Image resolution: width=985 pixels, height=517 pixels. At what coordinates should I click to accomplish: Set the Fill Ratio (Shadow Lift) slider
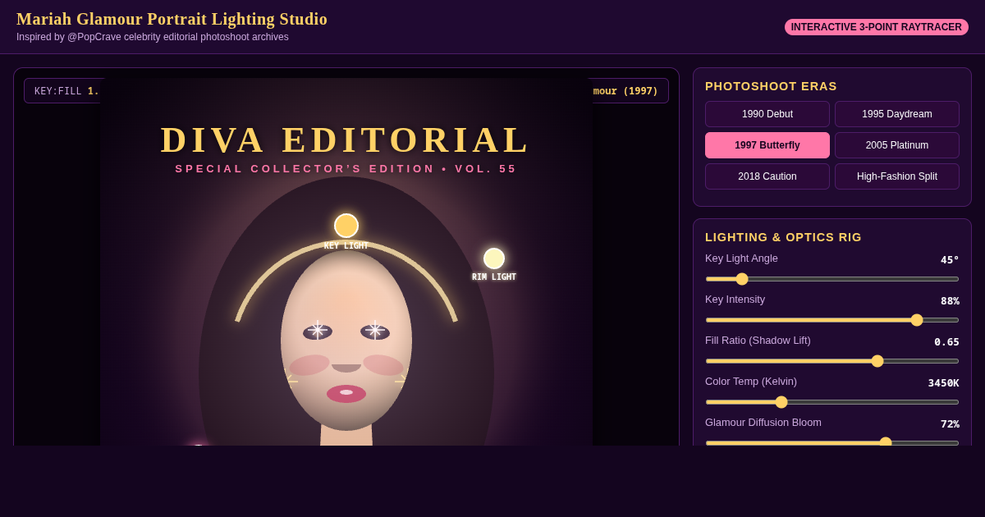coord(832,361)
